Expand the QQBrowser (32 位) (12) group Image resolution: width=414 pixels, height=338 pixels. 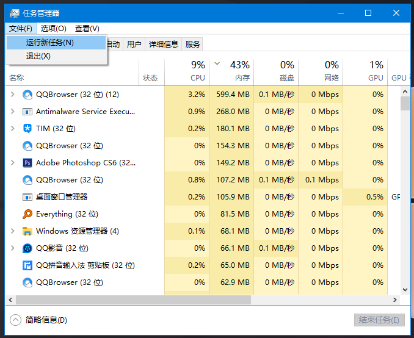pos(13,95)
